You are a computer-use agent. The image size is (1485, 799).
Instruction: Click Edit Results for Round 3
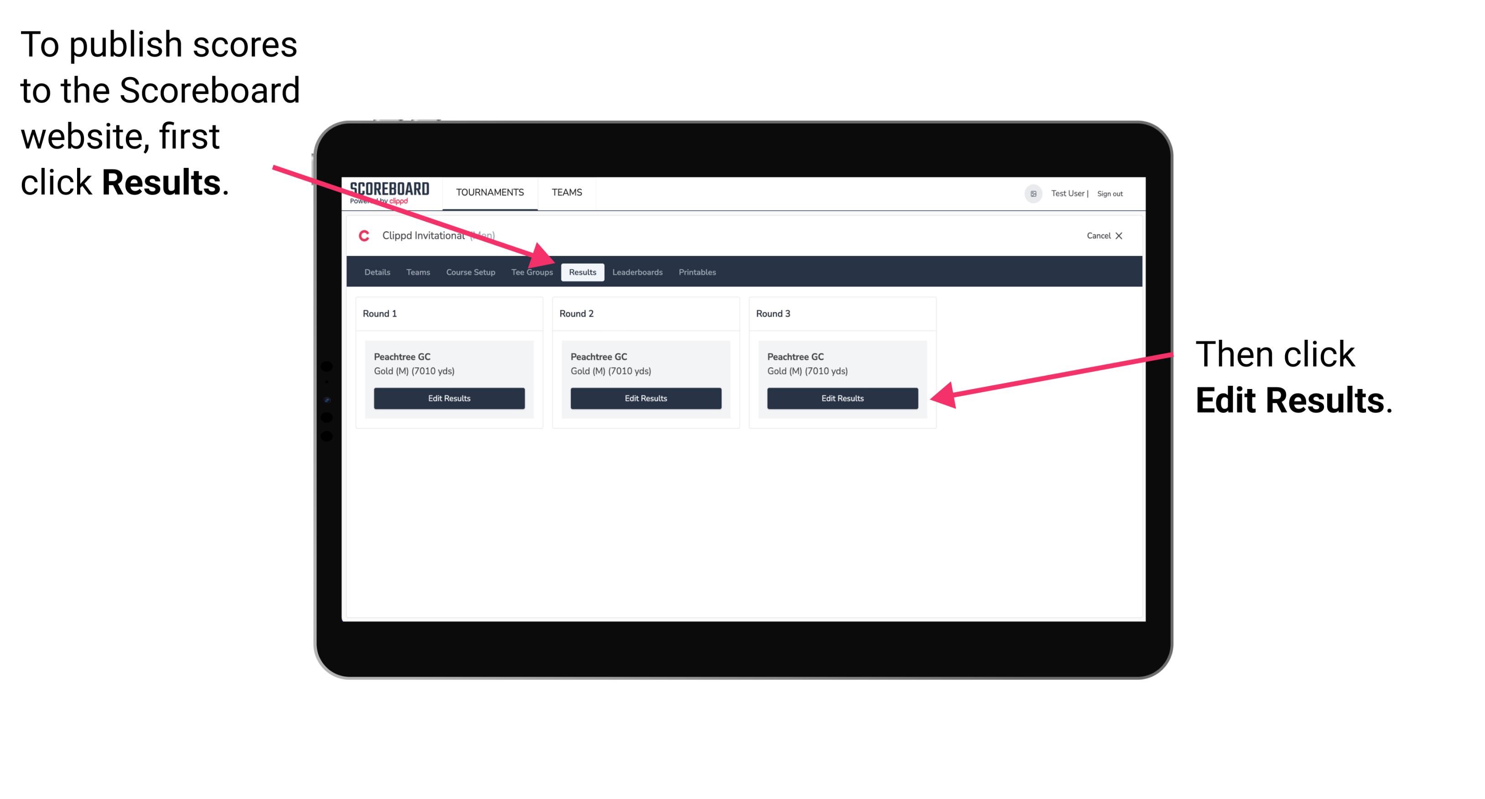point(841,399)
